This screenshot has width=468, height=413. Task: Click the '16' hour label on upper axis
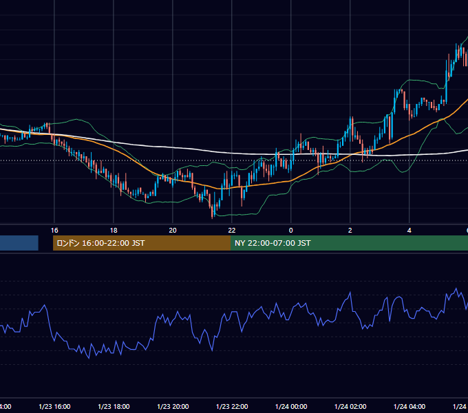(x=54, y=231)
